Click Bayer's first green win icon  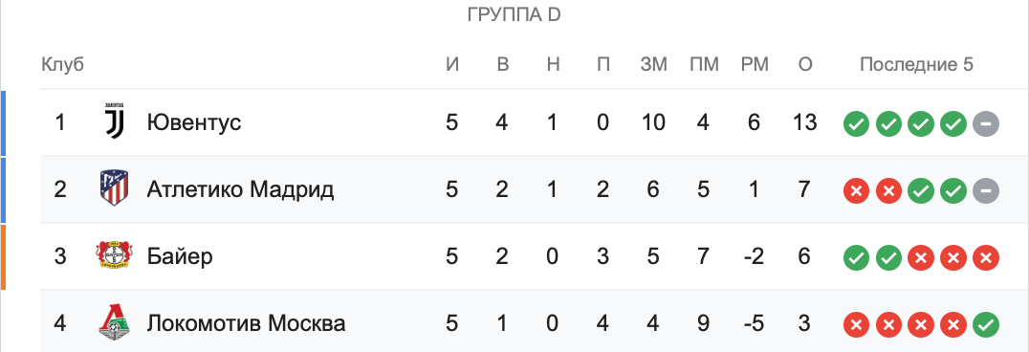pos(857,258)
